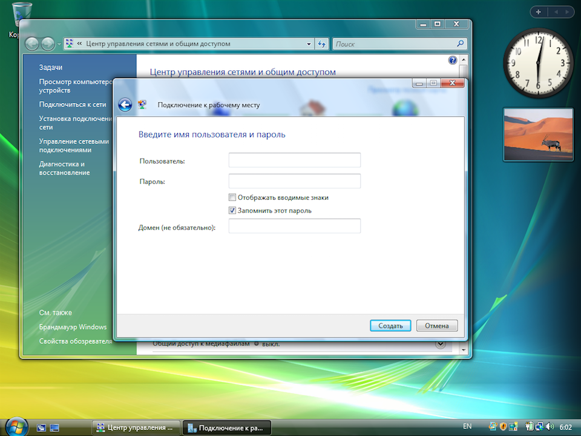This screenshot has width=581, height=436.
Task: Enable Отображать вводимые знаки checkbox
Action: pyautogui.click(x=232, y=197)
